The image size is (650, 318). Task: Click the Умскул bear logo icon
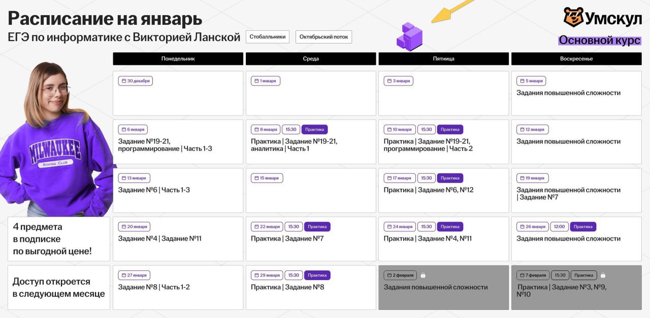(x=573, y=17)
